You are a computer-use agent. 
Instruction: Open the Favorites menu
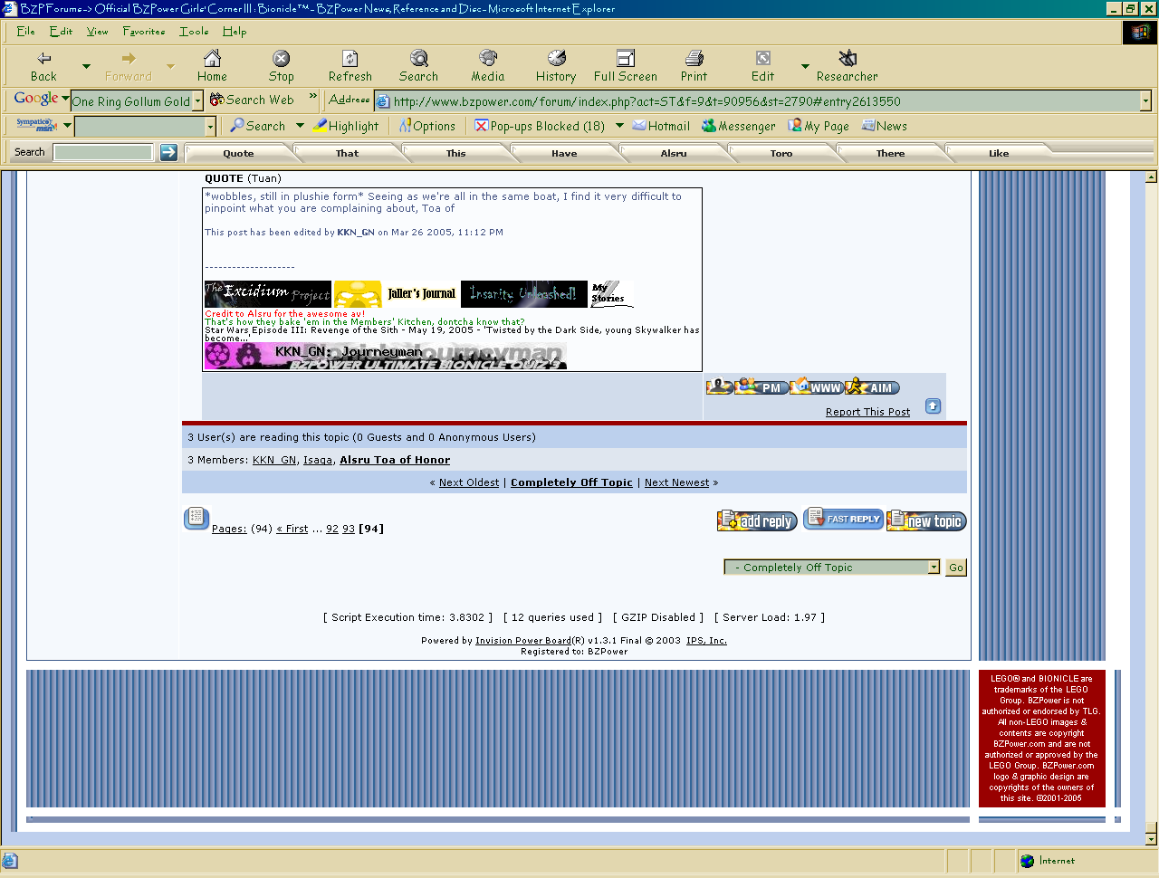144,31
